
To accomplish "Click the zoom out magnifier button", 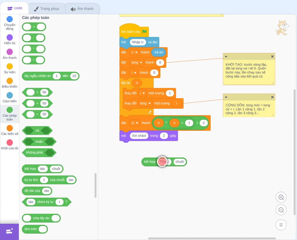I will point(281,210).
